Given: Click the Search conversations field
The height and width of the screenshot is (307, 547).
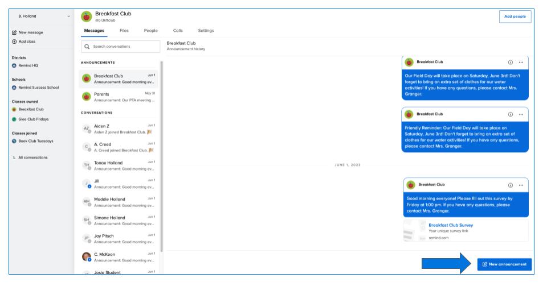Looking at the screenshot, I should (x=121, y=47).
